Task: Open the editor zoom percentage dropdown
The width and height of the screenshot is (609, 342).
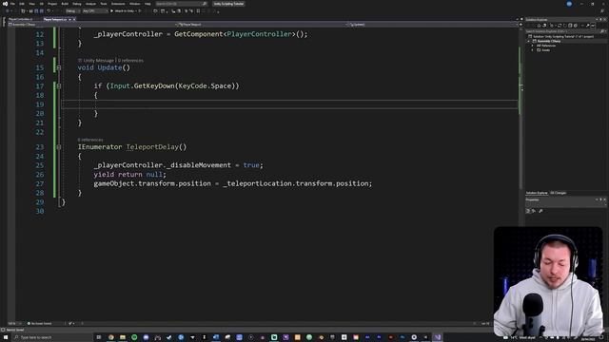Action: [x=15, y=323]
